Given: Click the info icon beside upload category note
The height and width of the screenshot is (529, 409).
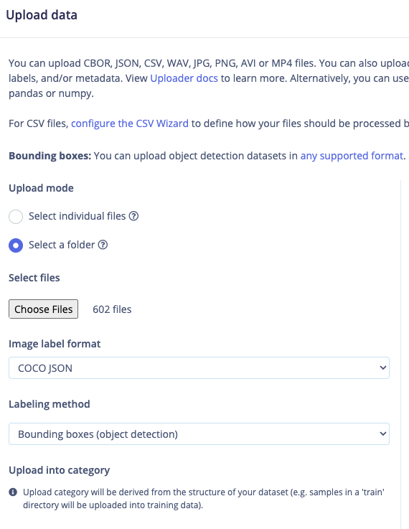Looking at the screenshot, I should (x=13, y=492).
